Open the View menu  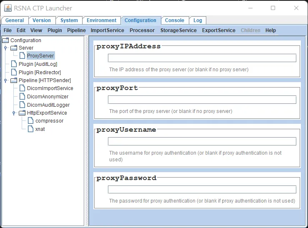pyautogui.click(x=36, y=30)
